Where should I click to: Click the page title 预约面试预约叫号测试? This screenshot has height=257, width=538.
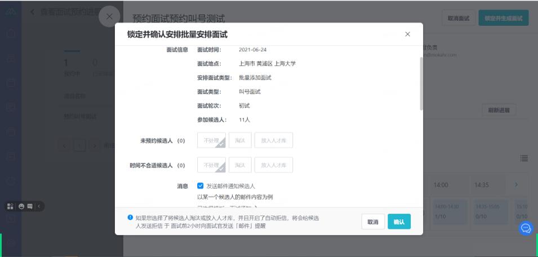pyautogui.click(x=179, y=19)
